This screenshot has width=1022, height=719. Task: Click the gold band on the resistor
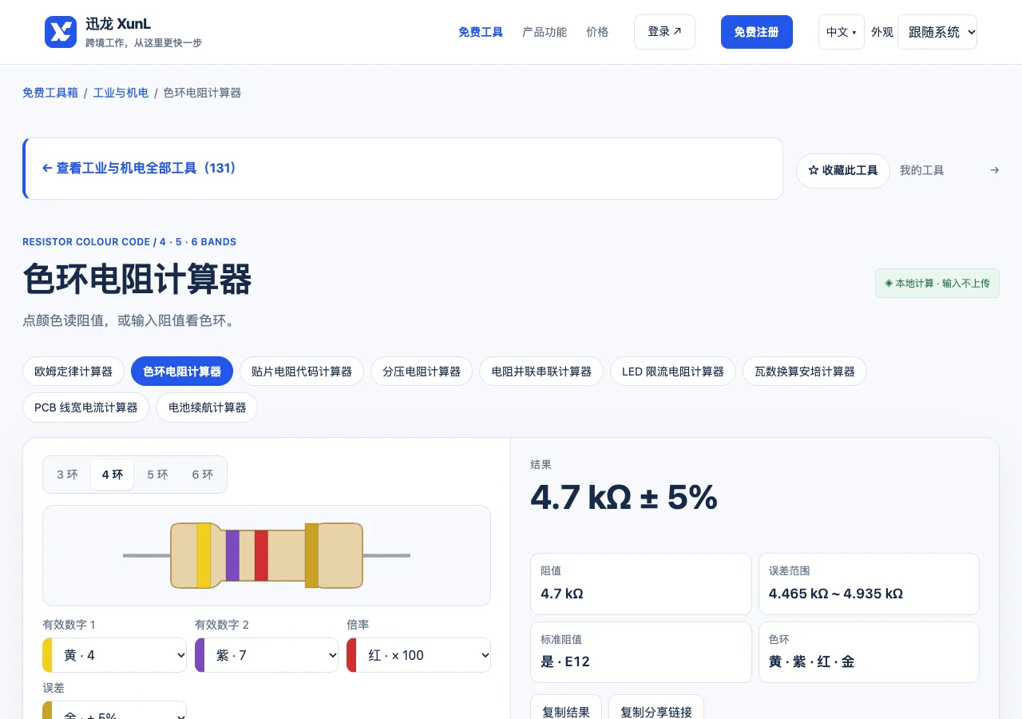[311, 555]
